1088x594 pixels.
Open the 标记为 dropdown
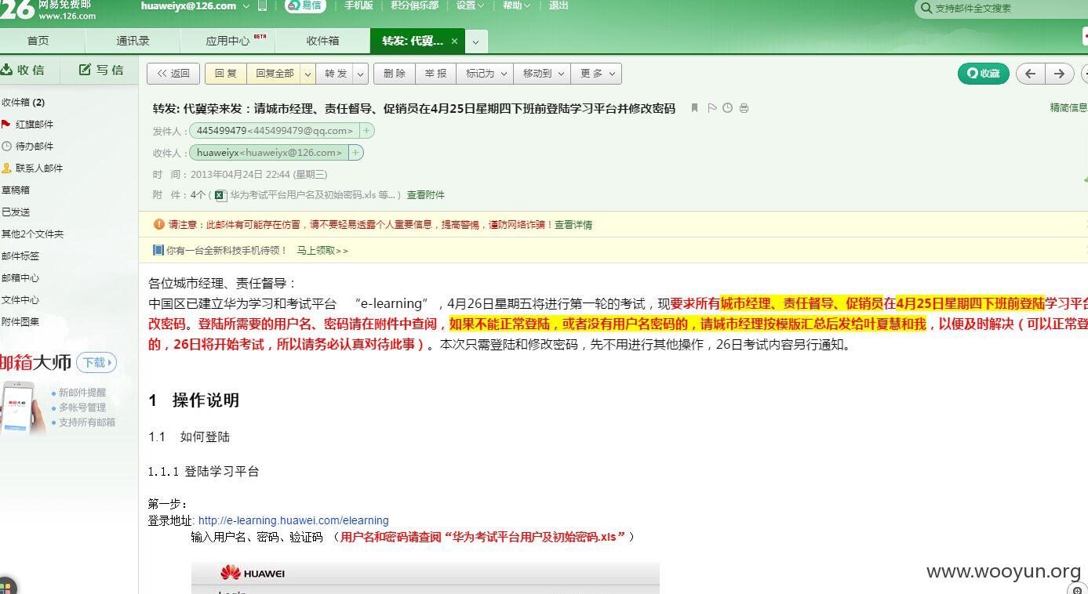485,74
